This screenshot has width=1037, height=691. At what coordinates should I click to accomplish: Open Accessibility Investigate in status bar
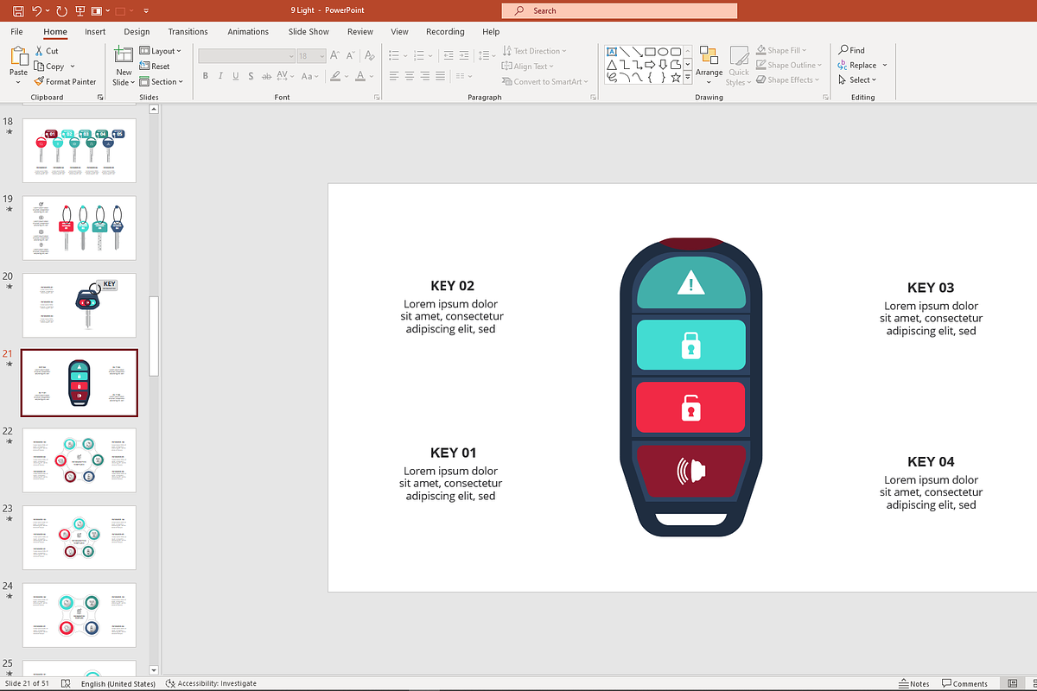coord(212,683)
